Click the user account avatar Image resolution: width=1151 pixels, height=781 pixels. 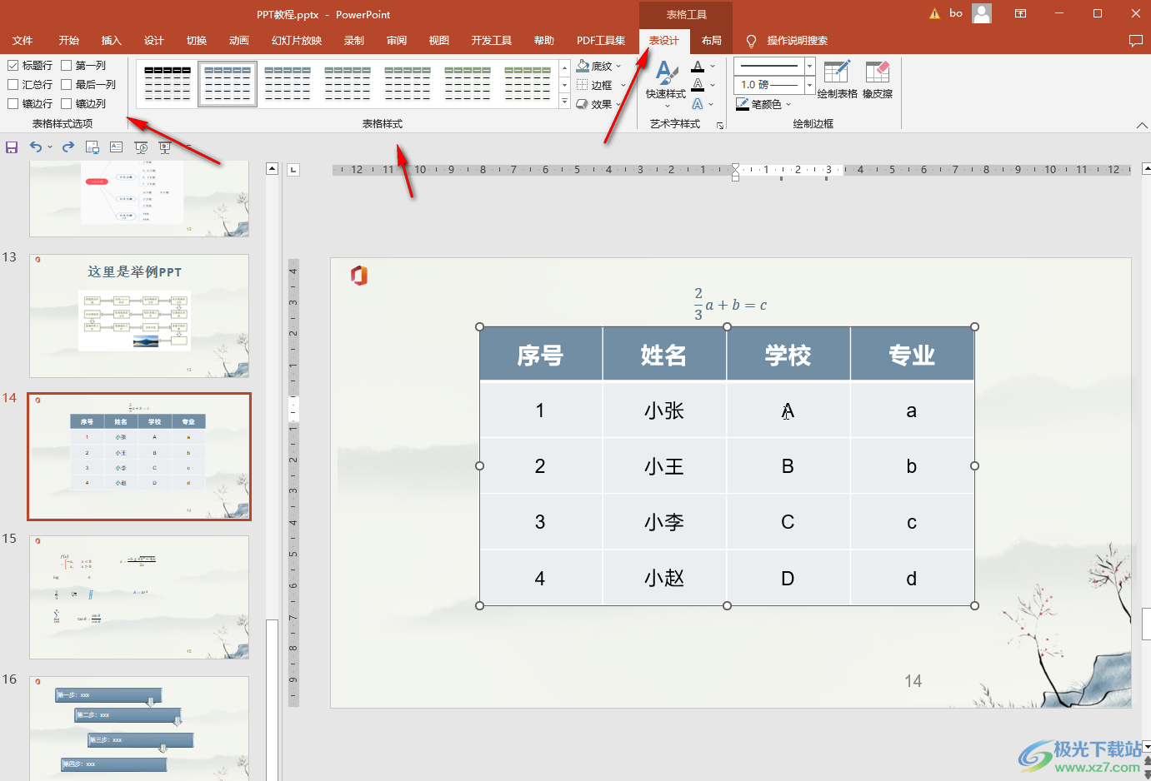click(x=982, y=13)
